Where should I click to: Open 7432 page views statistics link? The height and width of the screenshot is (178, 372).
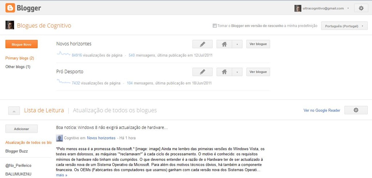[76, 83]
